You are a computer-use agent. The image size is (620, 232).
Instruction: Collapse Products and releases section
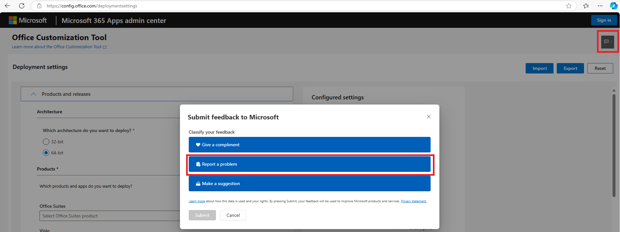coord(157,94)
